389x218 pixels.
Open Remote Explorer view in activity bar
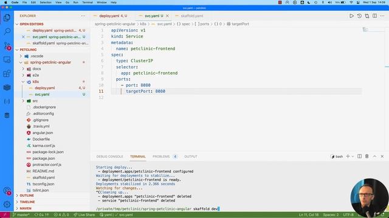[7, 59]
